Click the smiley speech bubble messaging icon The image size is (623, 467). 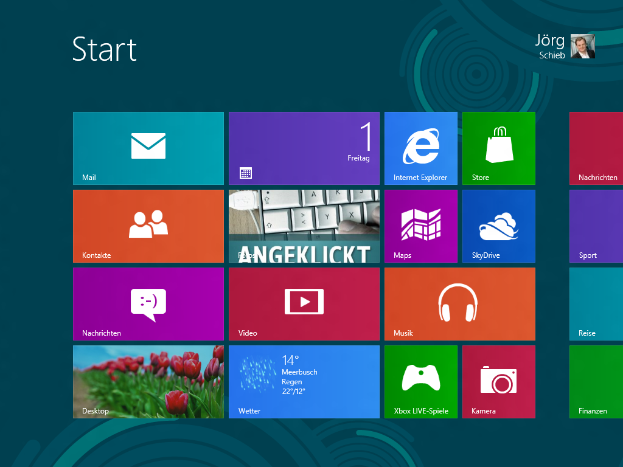pyautogui.click(x=148, y=305)
